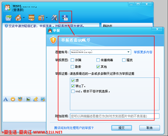Open dropdown arrow beside house icon
Image resolution: width=168 pixels, height=136 pixels.
tap(24, 17)
